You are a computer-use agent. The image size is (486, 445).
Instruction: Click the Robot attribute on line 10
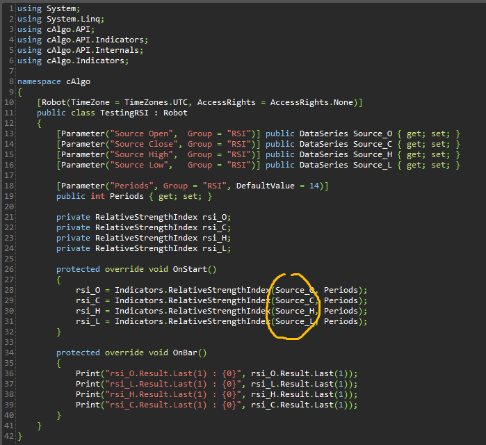tap(200, 102)
